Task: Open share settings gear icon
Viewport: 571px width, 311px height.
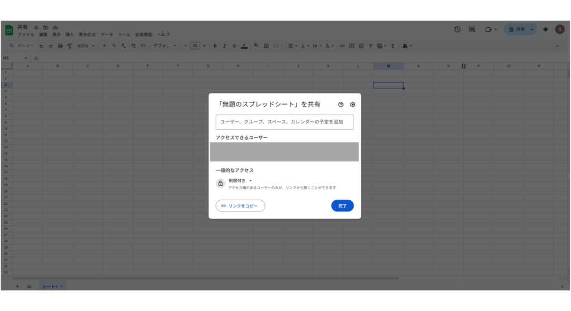Action: (352, 105)
